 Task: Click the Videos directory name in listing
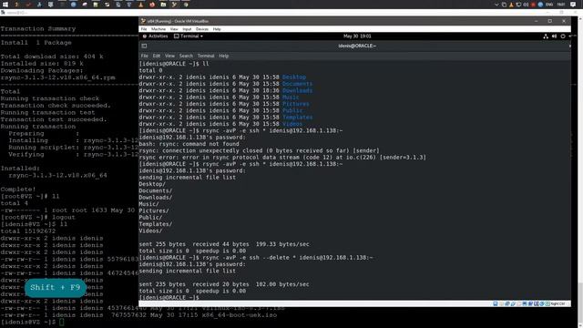292,124
